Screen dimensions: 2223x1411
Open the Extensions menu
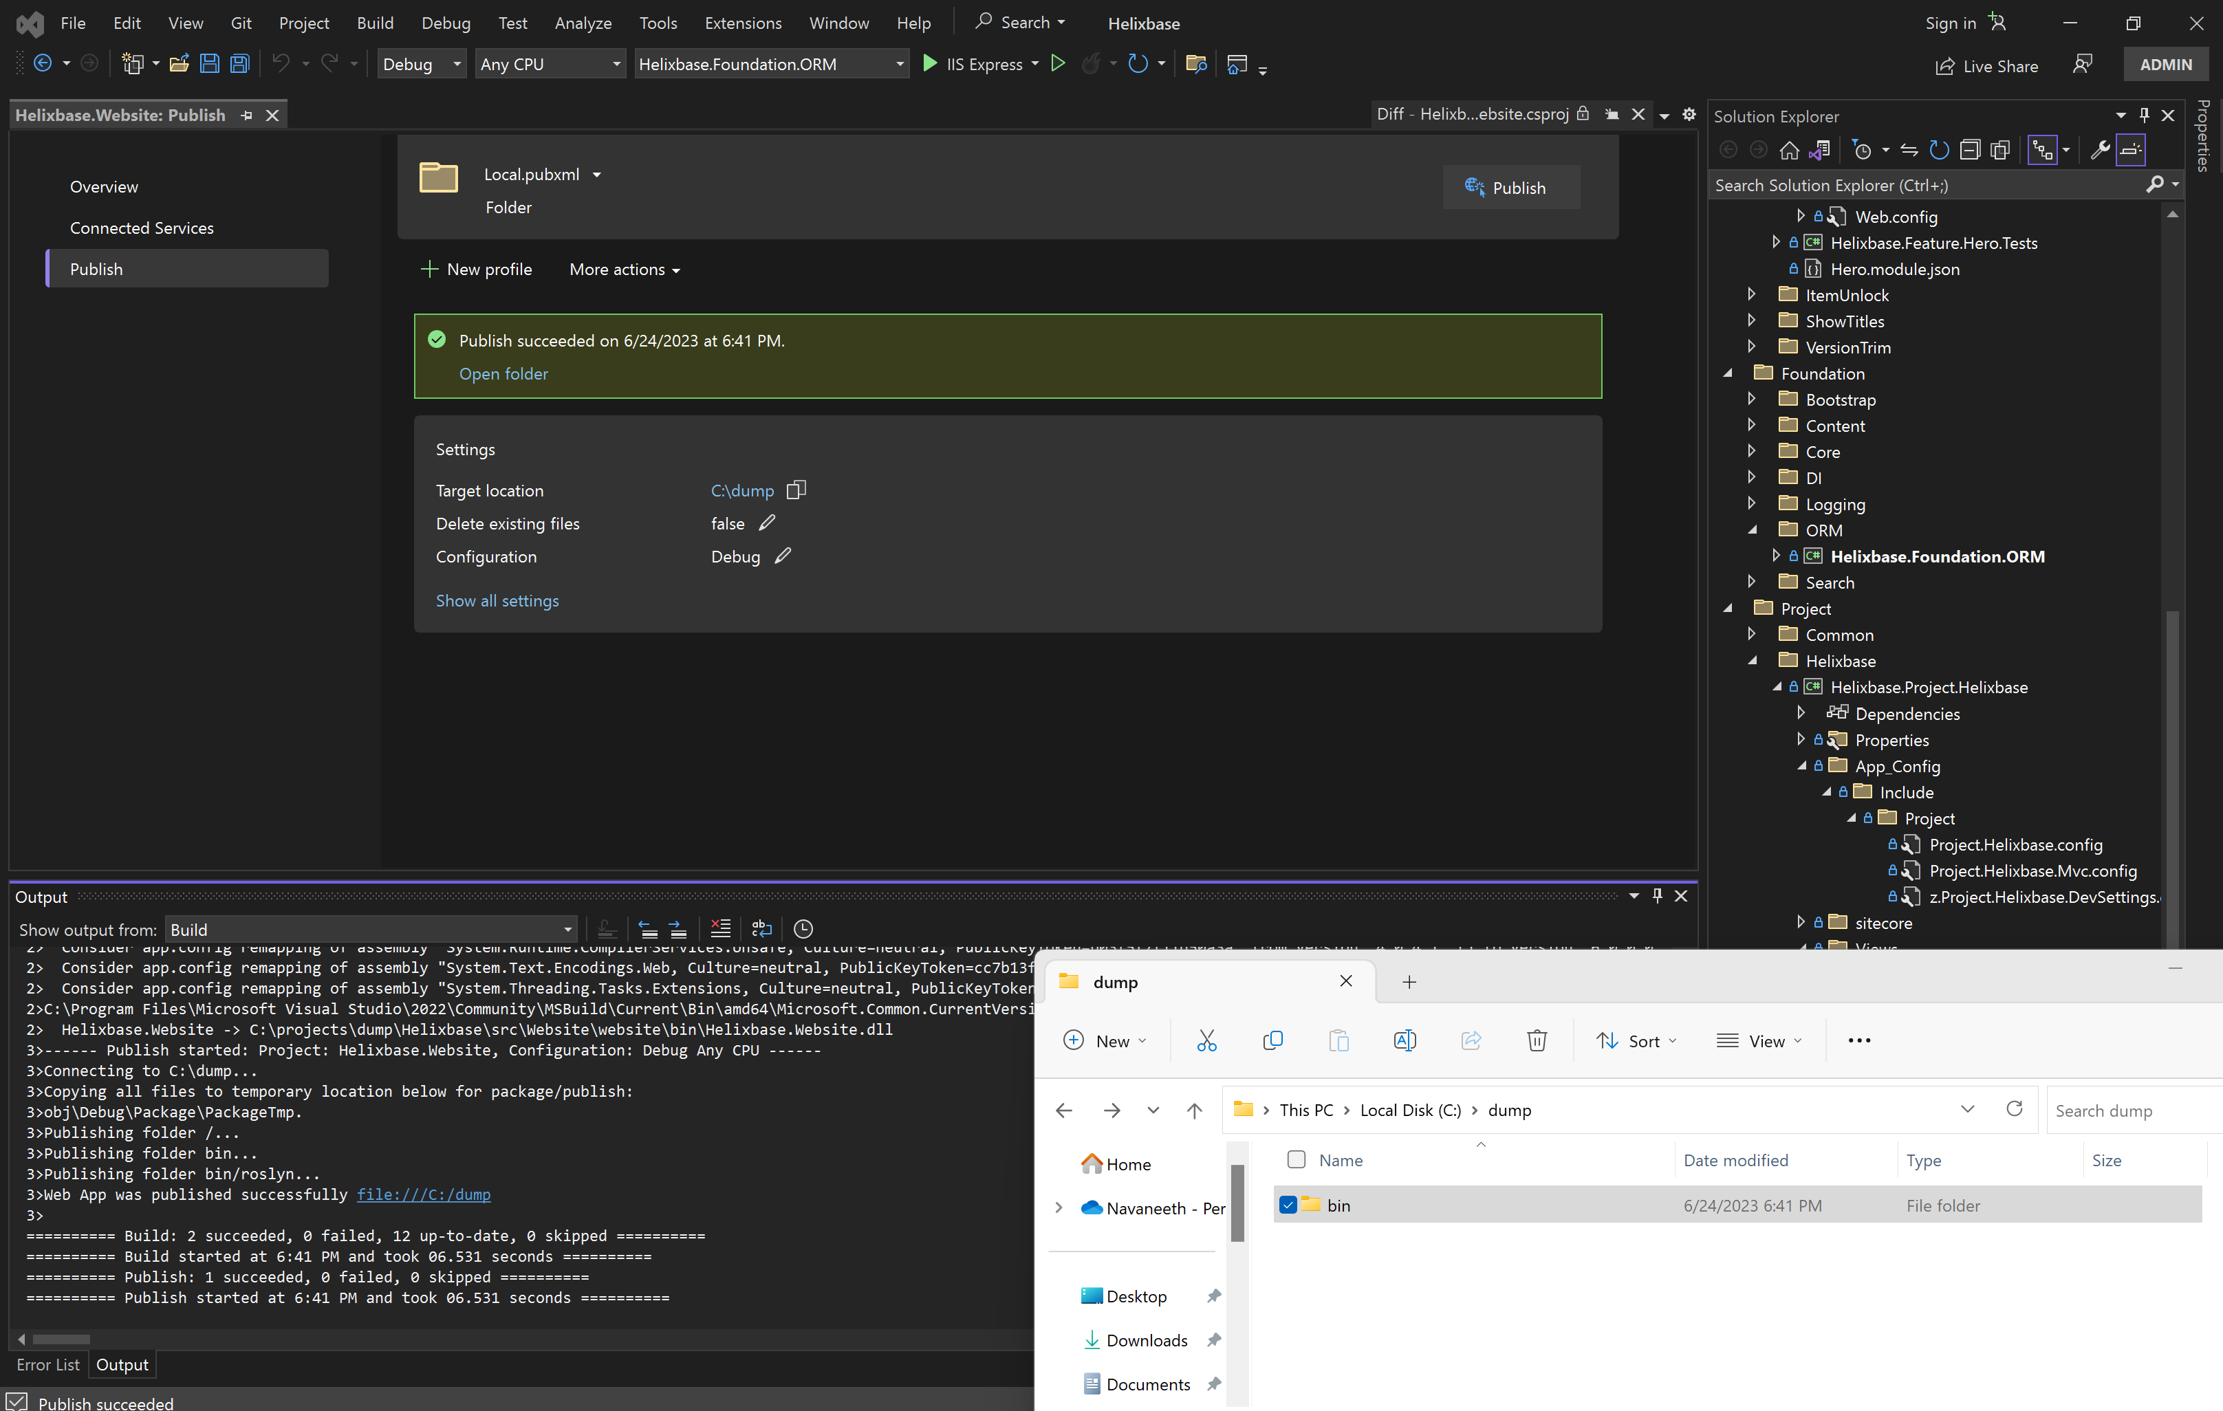click(742, 23)
